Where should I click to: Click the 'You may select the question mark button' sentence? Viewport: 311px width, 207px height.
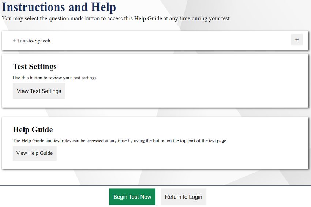[116, 18]
